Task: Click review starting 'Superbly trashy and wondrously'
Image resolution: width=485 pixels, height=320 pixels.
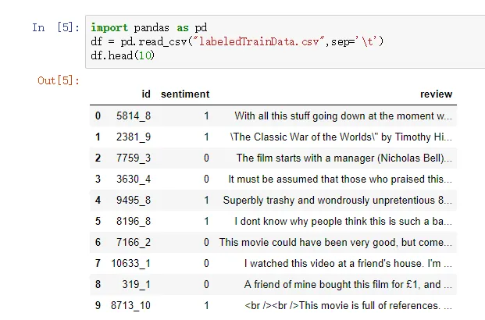Action: pos(337,200)
